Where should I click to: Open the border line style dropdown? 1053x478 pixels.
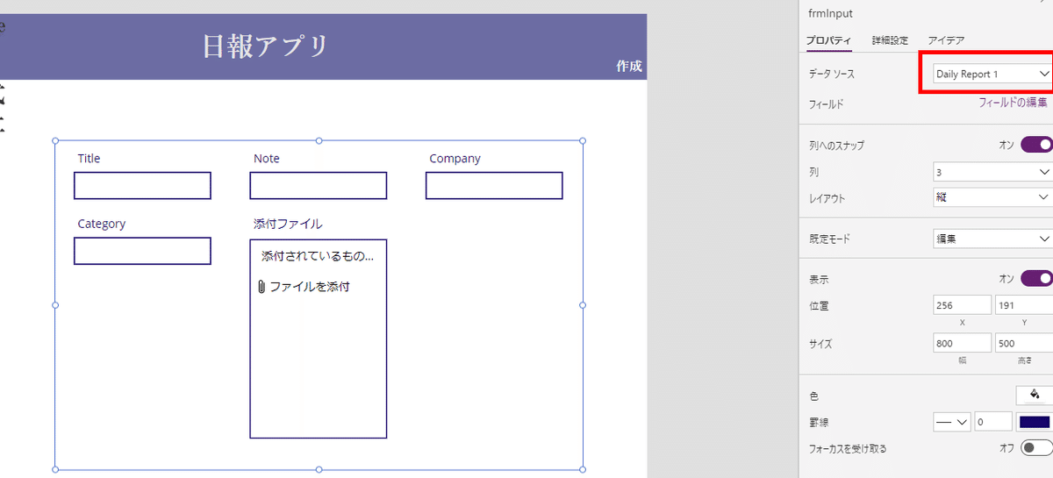pyautogui.click(x=952, y=422)
